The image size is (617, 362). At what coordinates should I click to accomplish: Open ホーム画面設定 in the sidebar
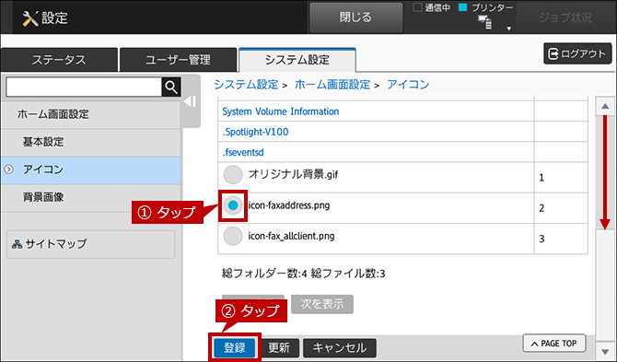click(x=91, y=114)
